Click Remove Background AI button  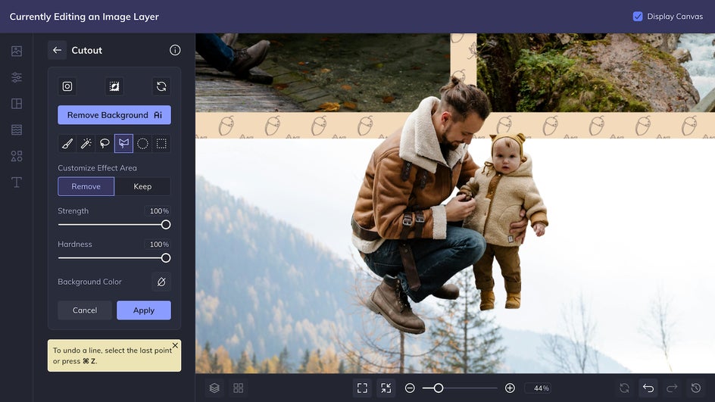114,115
